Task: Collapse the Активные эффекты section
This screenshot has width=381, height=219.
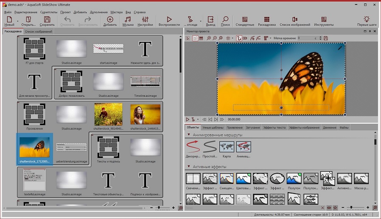Action: click(x=188, y=166)
